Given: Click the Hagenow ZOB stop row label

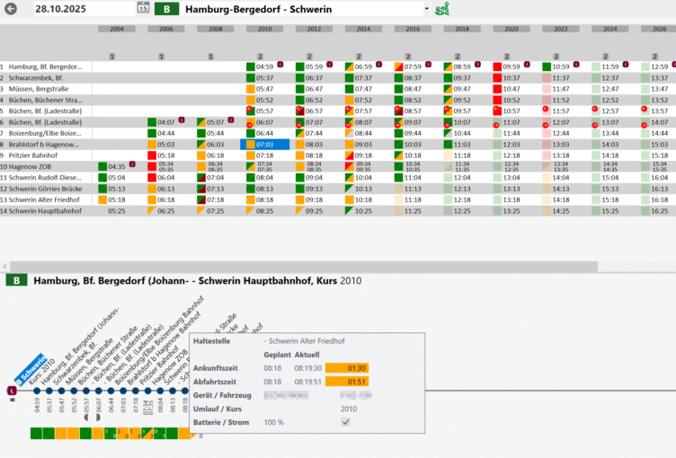Looking at the screenshot, I should [x=36, y=166].
